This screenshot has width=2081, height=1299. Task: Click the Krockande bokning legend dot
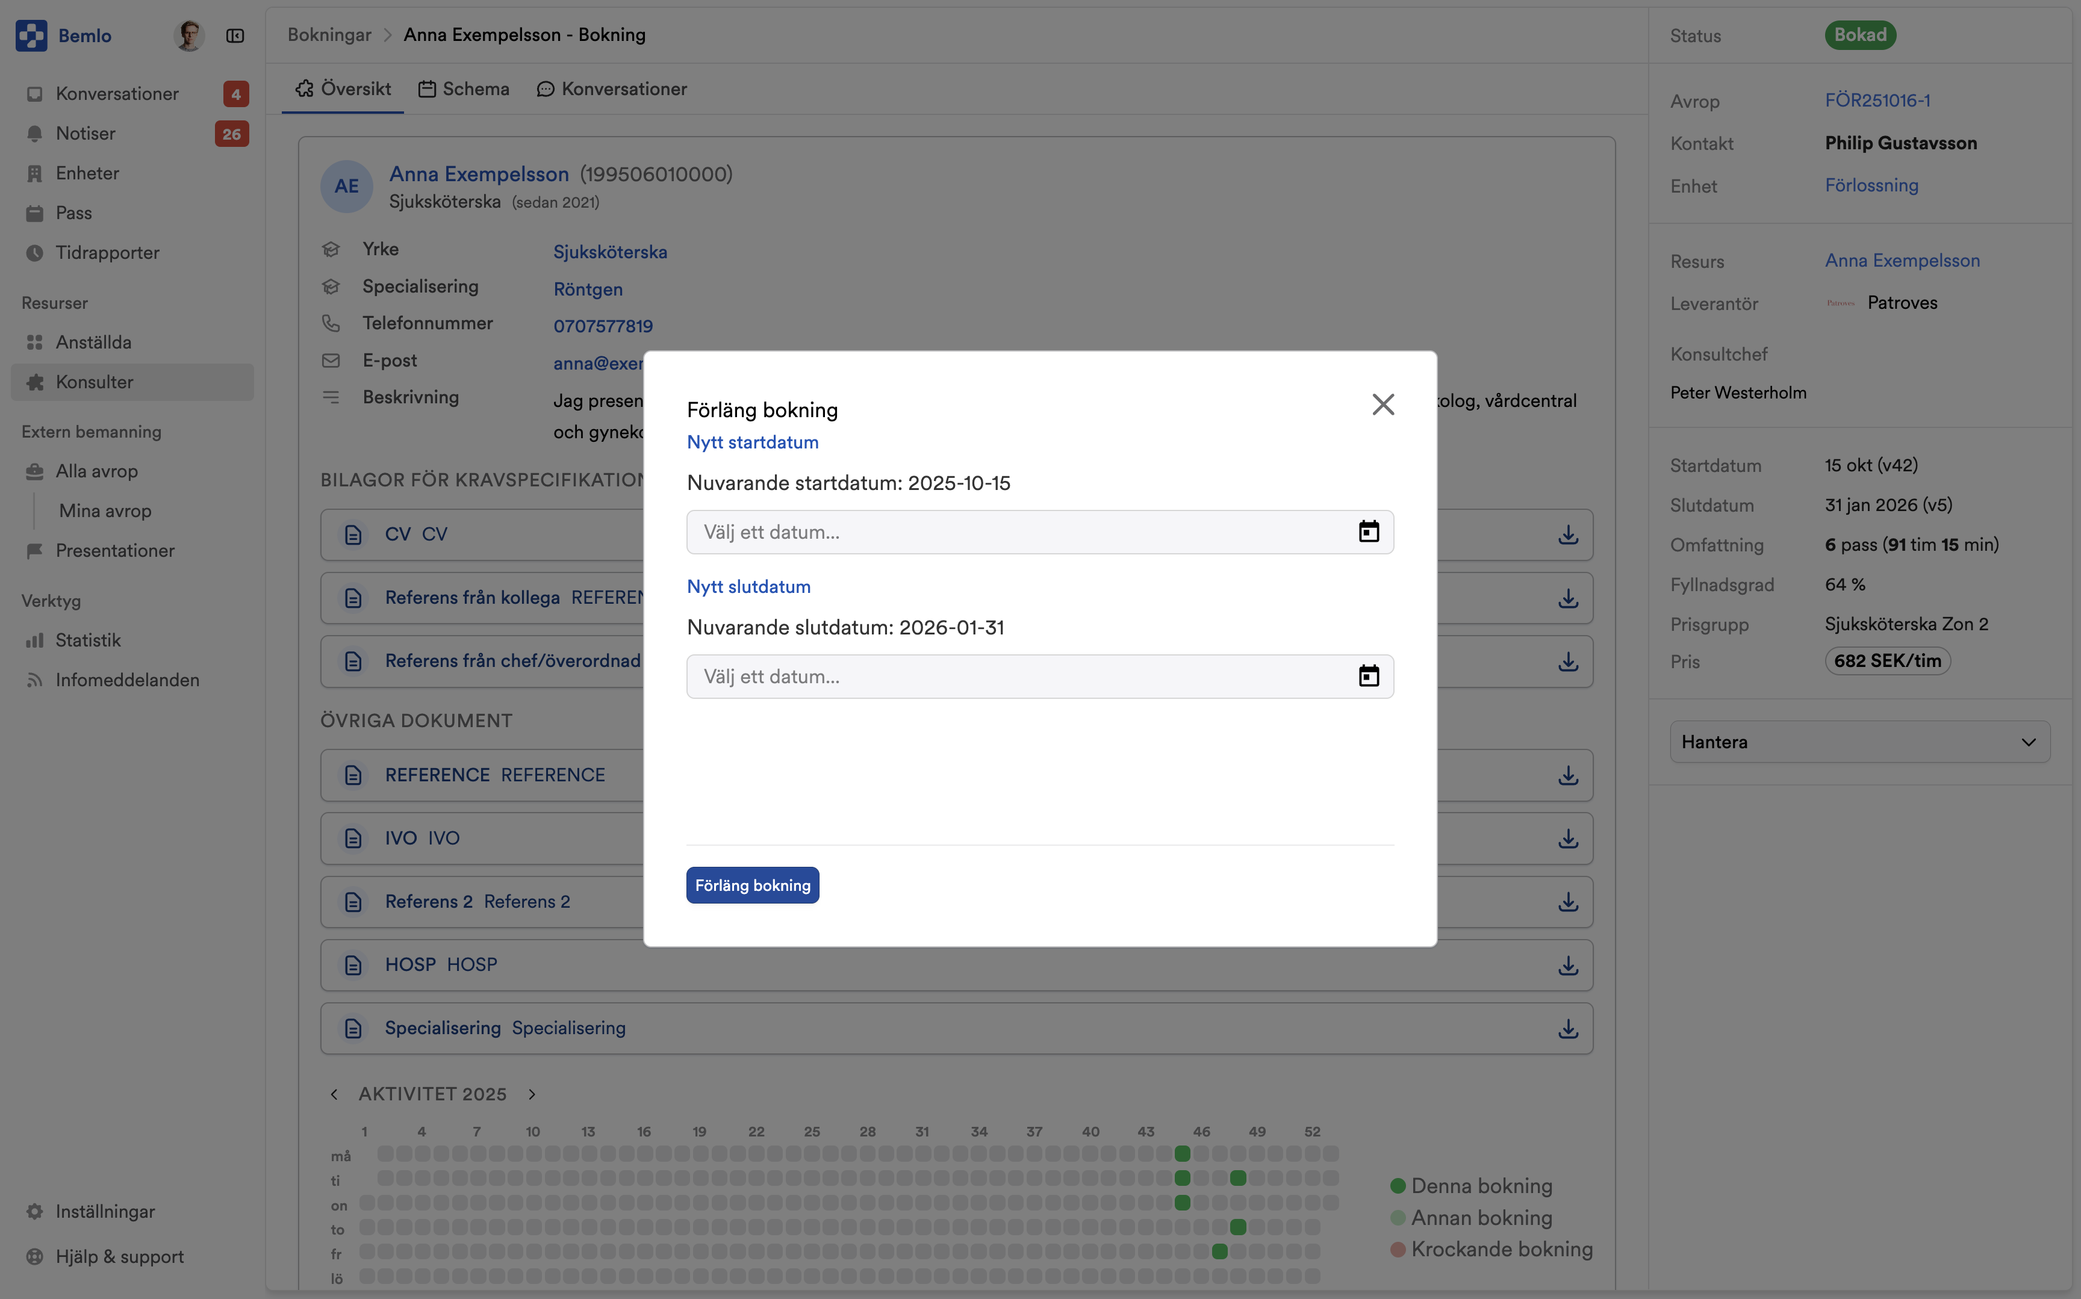(x=1398, y=1249)
